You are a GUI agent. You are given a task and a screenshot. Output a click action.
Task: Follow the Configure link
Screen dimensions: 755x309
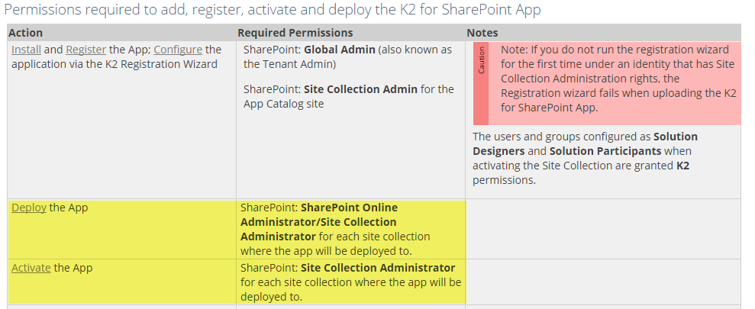click(x=178, y=50)
